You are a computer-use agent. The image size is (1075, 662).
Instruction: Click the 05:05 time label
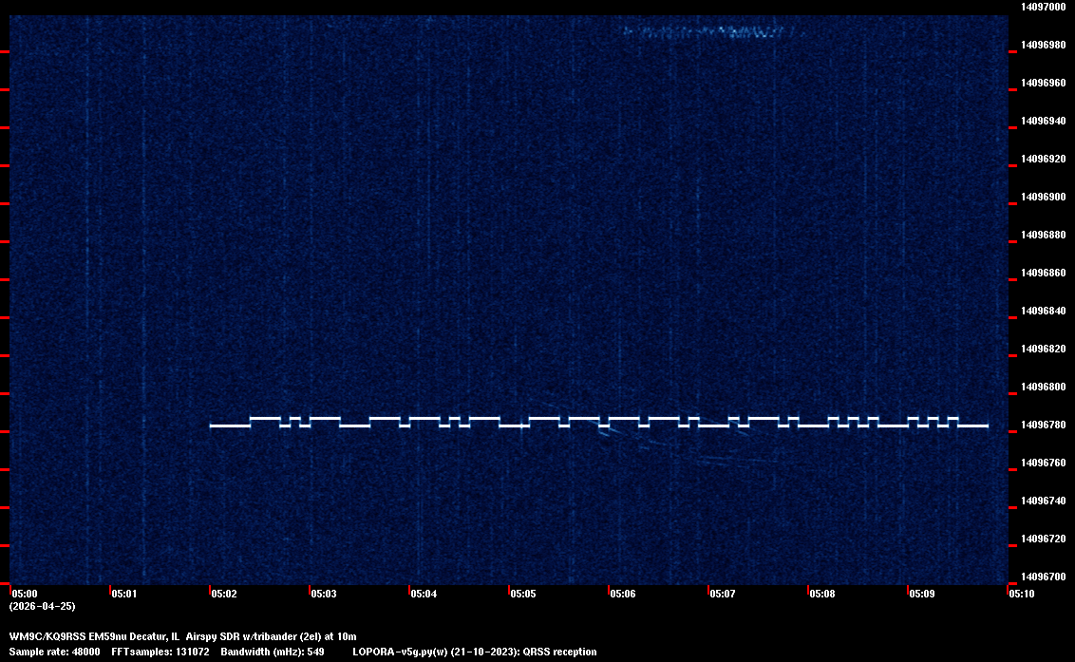(522, 594)
